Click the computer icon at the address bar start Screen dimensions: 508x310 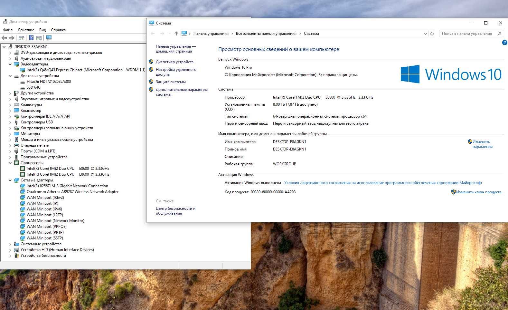[x=184, y=33]
